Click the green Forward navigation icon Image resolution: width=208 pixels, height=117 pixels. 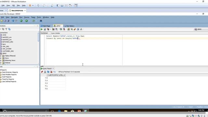click(27, 21)
